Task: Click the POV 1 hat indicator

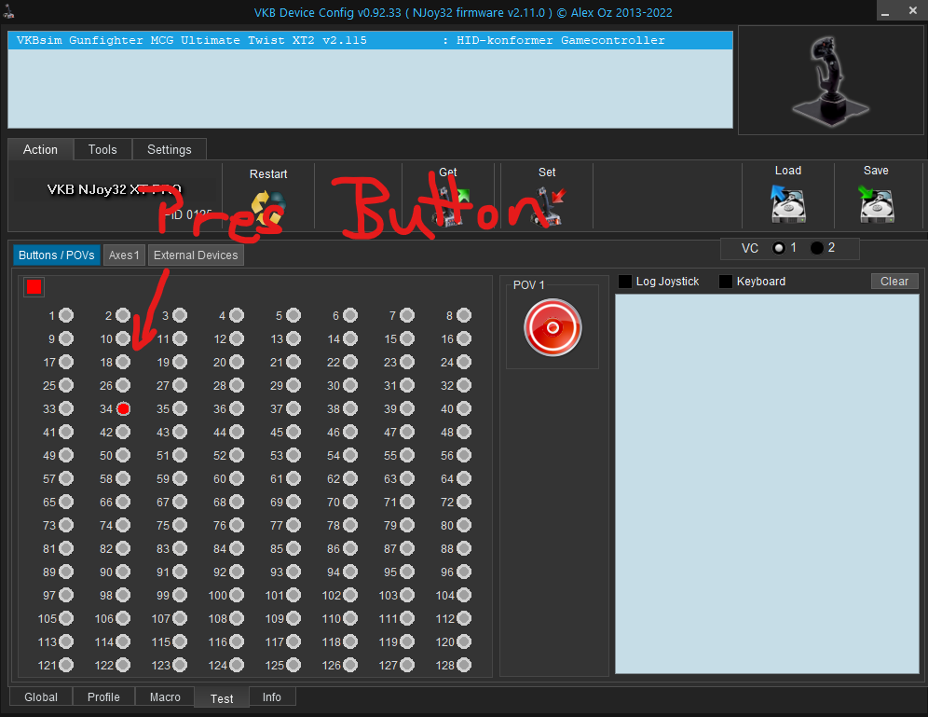Action: coord(553,327)
